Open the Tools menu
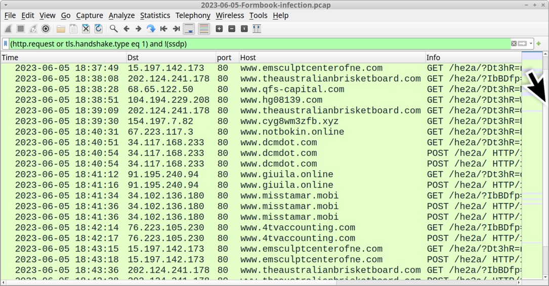549x286 pixels. coord(259,15)
